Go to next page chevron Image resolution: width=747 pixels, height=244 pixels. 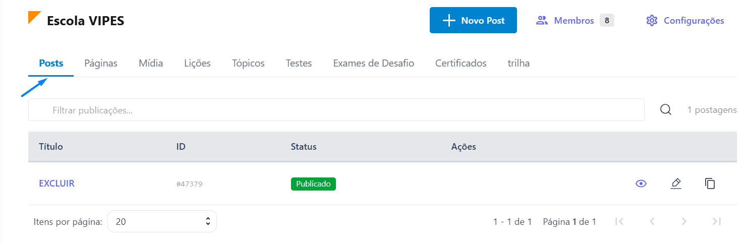684,221
